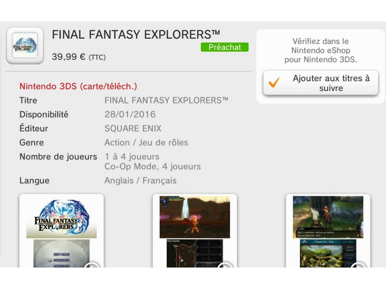Open the battle gameplay screenshot thumbnail
The height and width of the screenshot is (289, 386).
tap(195, 231)
